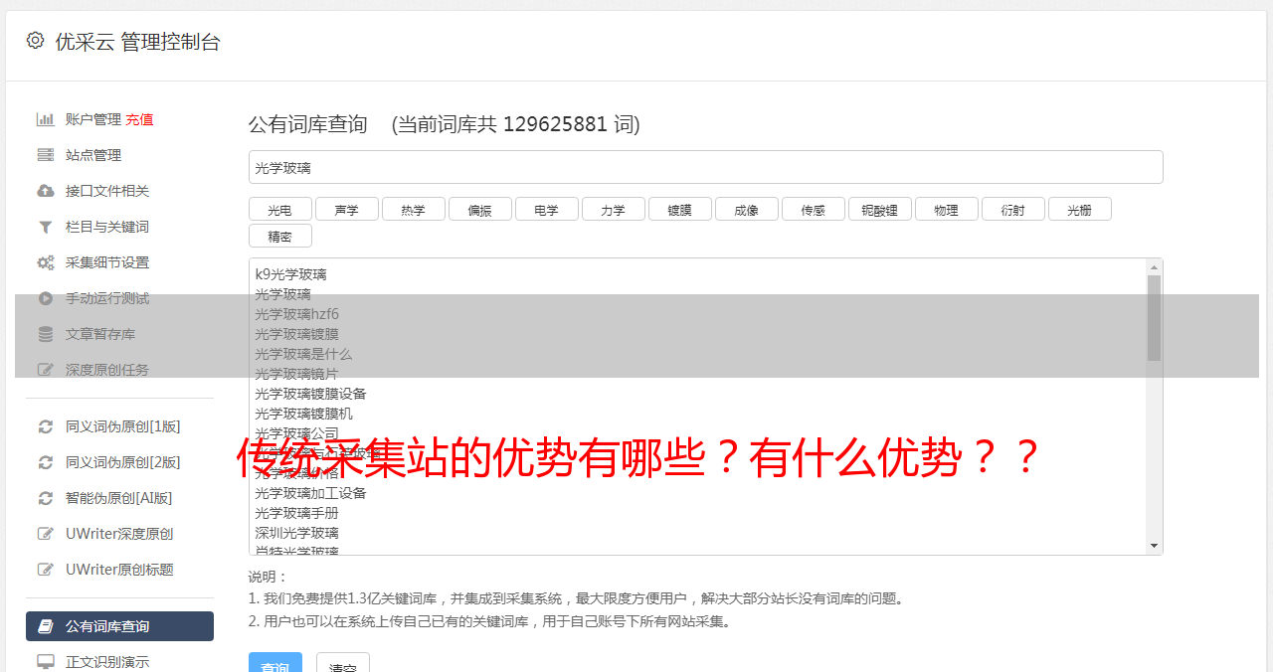Click the keyword search input containing 光学玻璃
This screenshot has height=672, width=1273.
pos(705,167)
